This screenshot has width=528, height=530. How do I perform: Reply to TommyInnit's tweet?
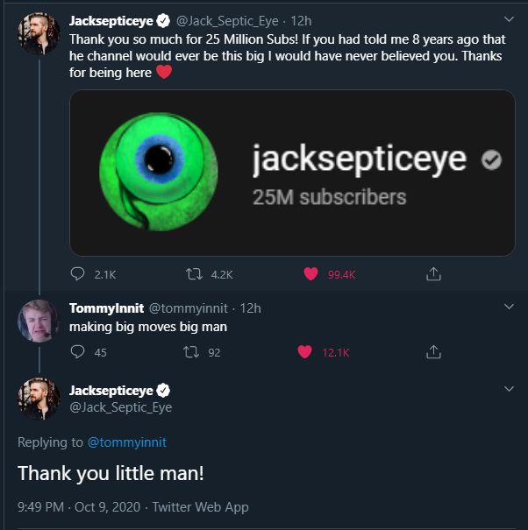(x=77, y=352)
